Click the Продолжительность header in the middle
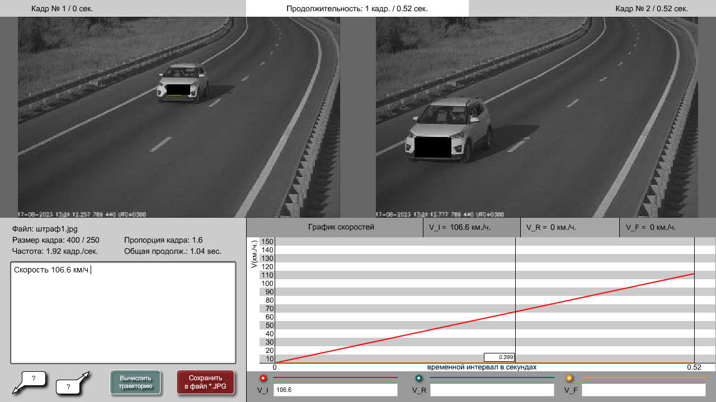This screenshot has width=716, height=402. pos(357,8)
